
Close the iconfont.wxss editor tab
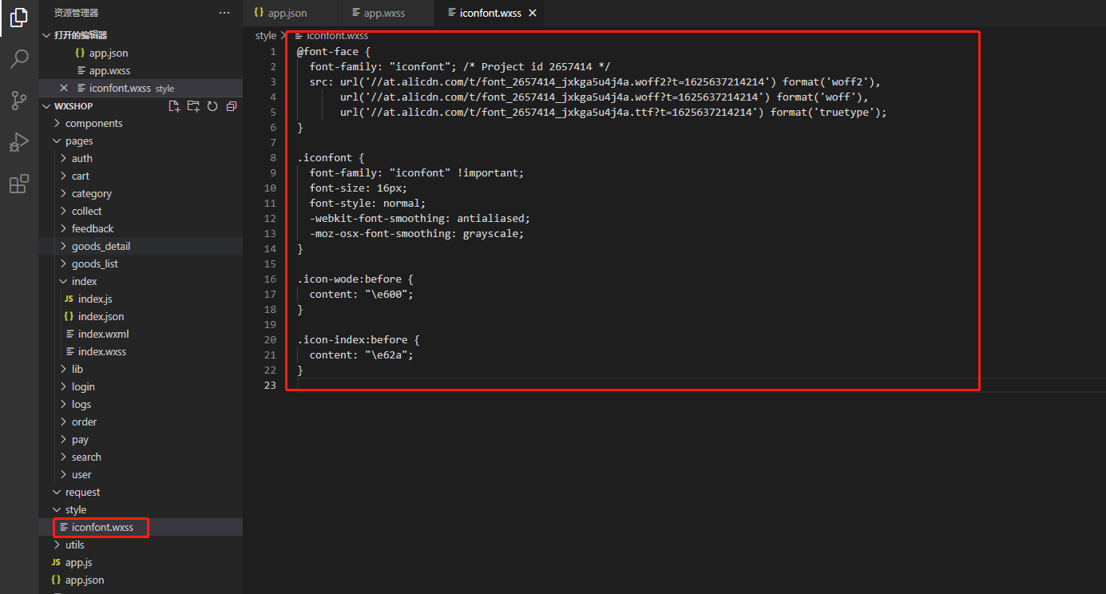click(533, 13)
